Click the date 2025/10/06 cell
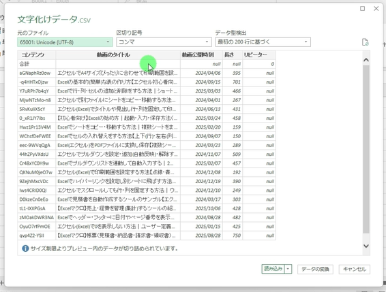Viewport: 386px width, 292px height. [201, 208]
